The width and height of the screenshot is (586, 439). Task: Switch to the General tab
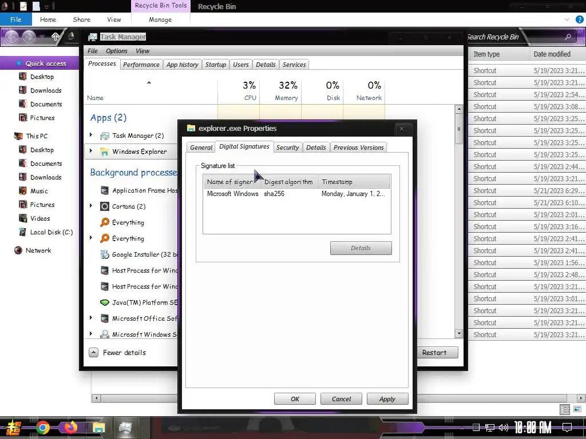201,147
